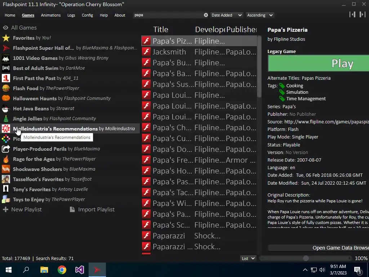
Task: Open the Flash Food playlist title
Action: (x=26, y=88)
